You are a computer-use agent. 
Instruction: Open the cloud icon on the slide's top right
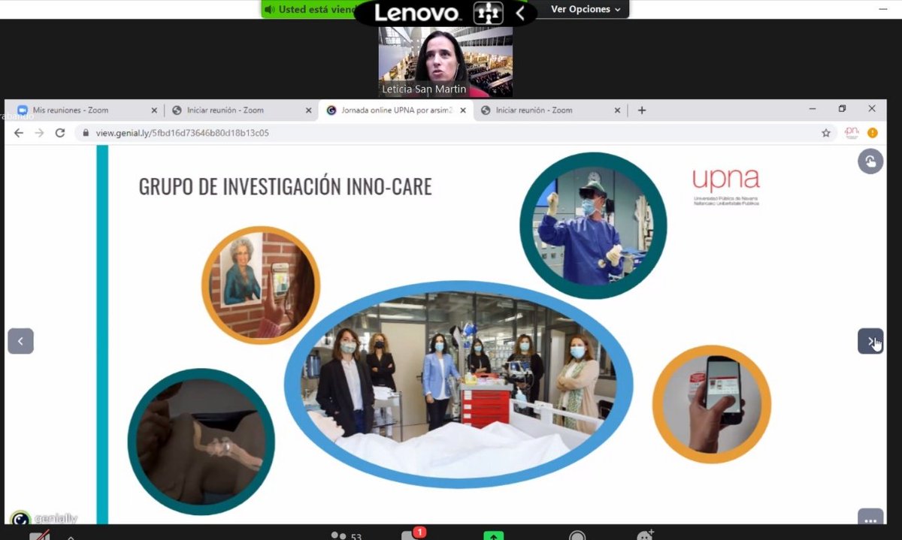coord(870,161)
